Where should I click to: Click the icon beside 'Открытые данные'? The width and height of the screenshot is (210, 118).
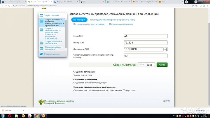click(41, 54)
